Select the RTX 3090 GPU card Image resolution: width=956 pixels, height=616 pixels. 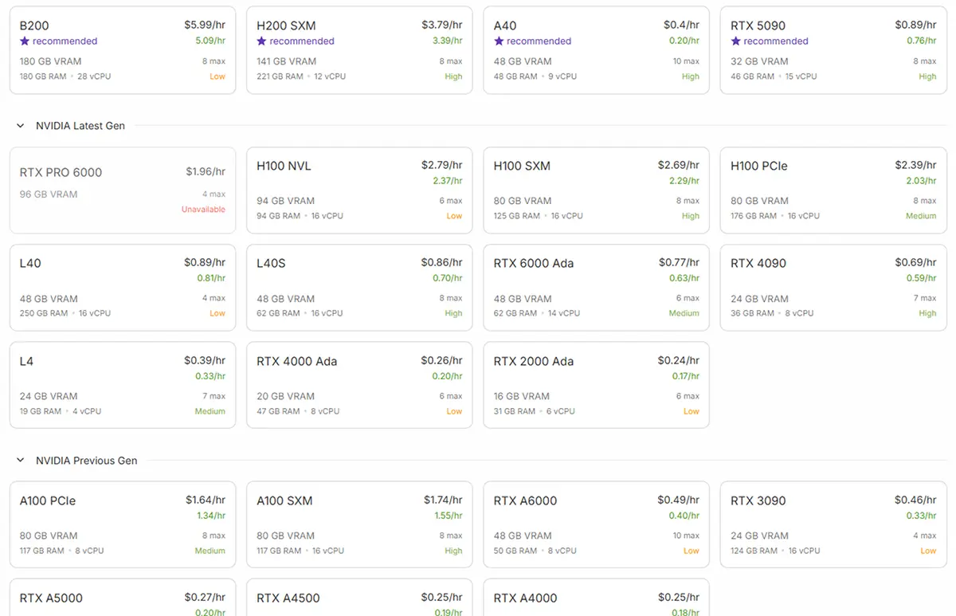pyautogui.click(x=833, y=524)
